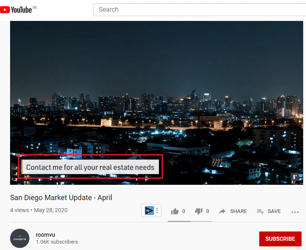306x250 pixels.
Task: Click the SAVE text label
Action: point(274,211)
